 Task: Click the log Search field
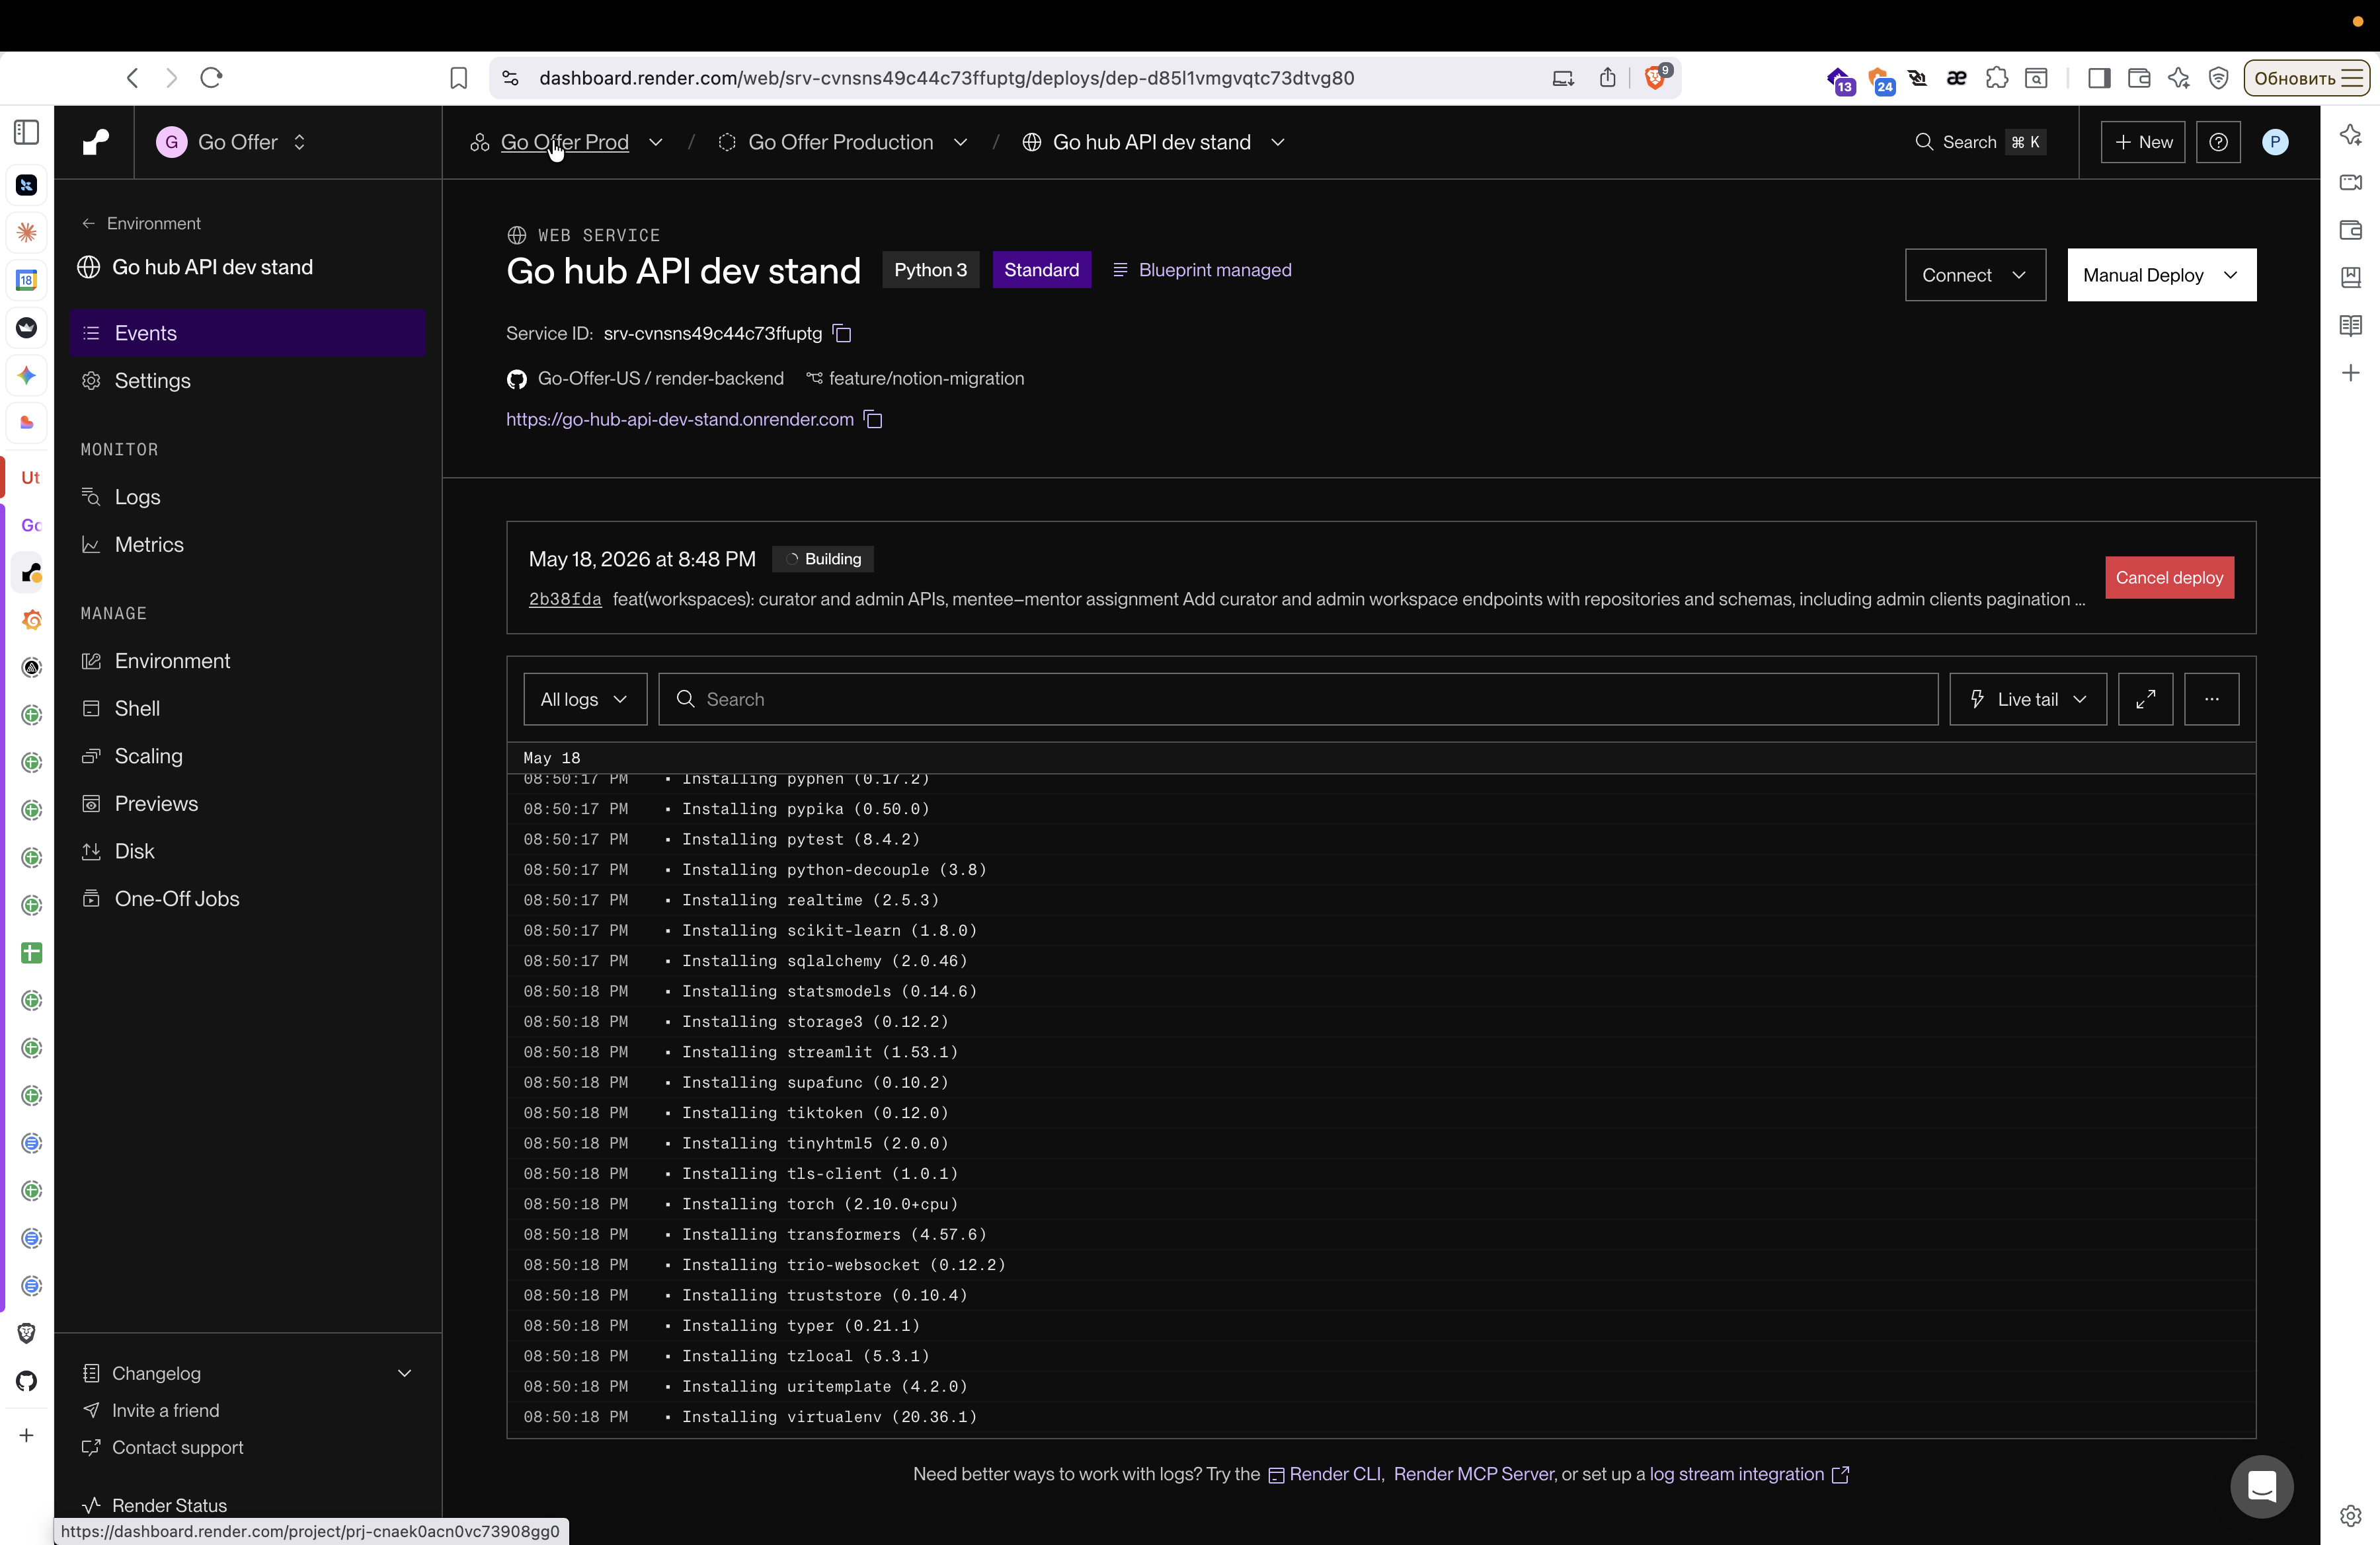pyautogui.click(x=1298, y=700)
